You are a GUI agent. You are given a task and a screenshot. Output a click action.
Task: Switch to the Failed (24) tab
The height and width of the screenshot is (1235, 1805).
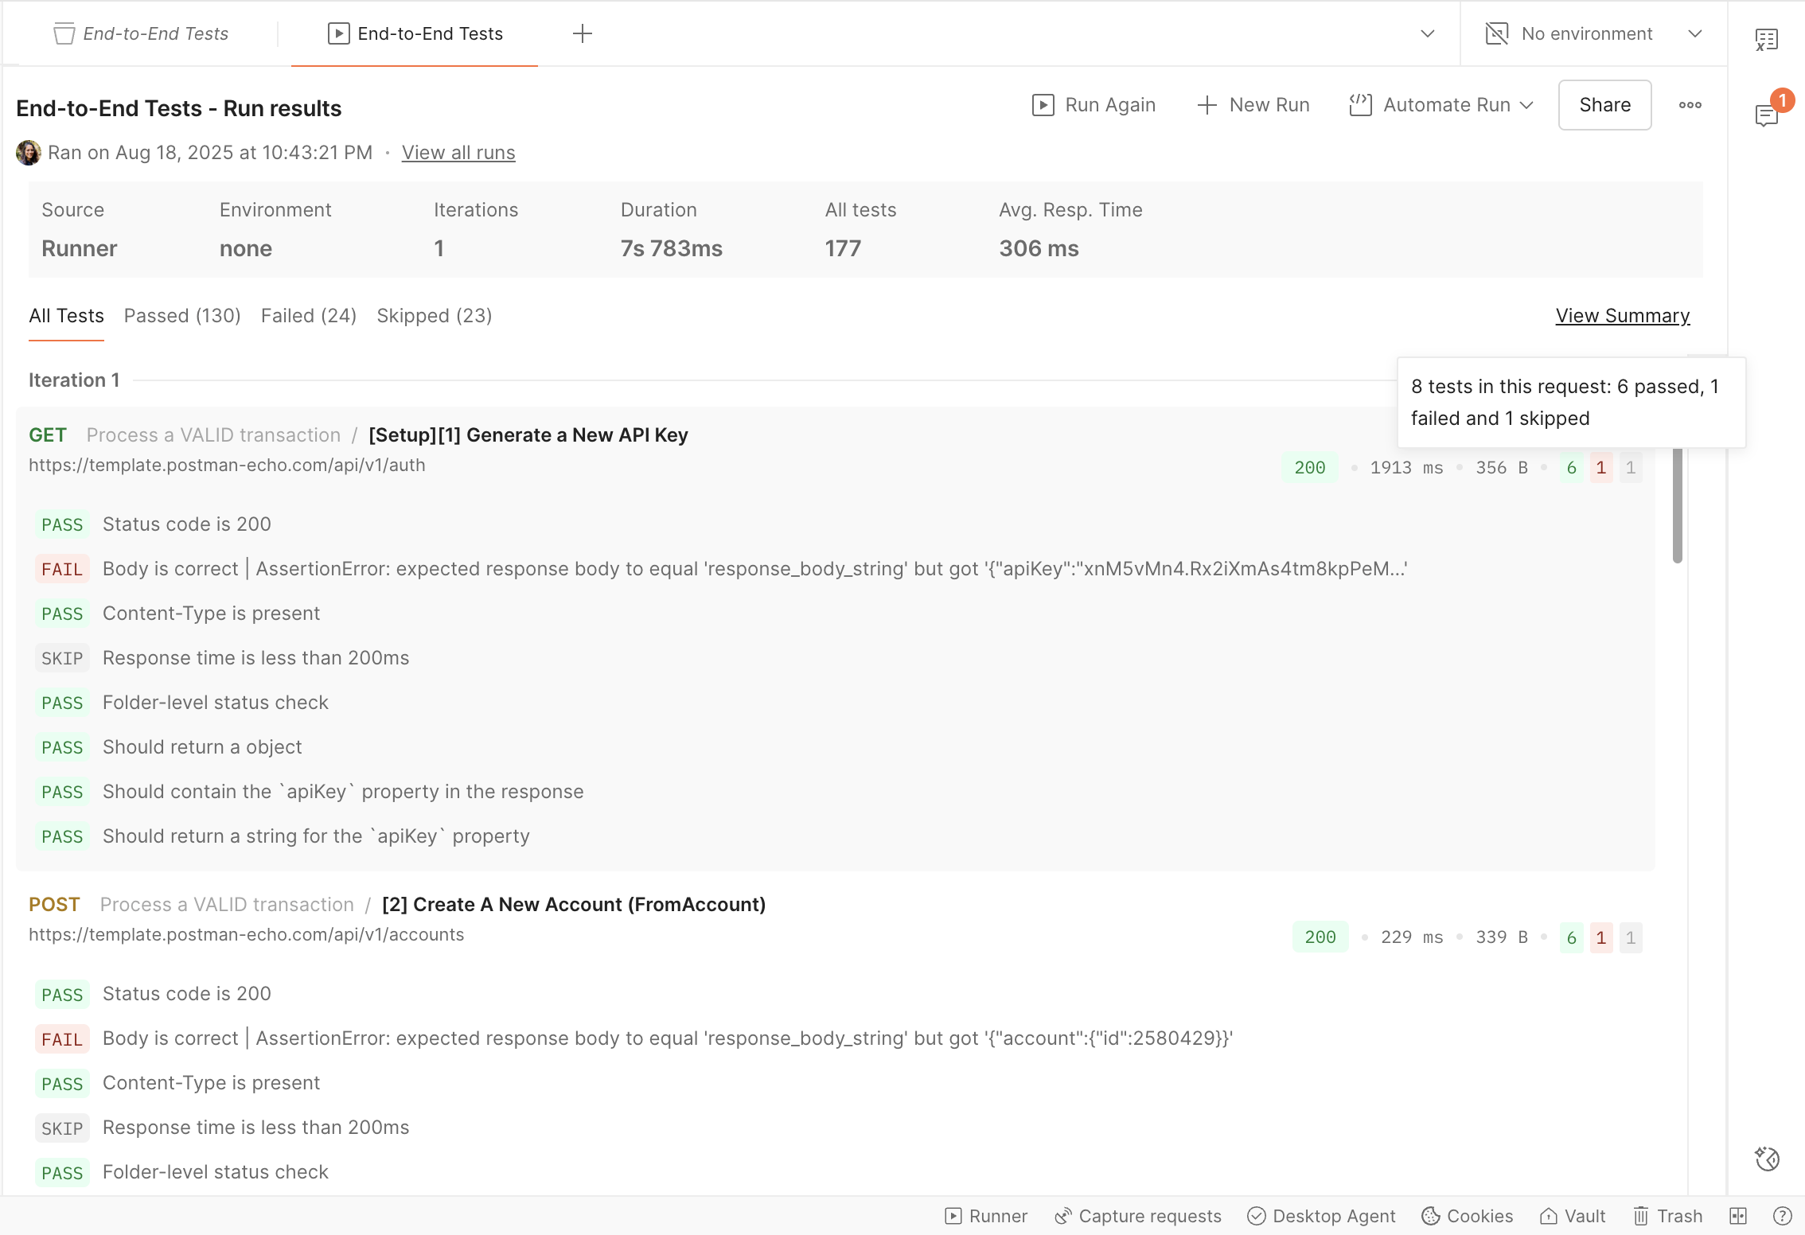point(308,316)
